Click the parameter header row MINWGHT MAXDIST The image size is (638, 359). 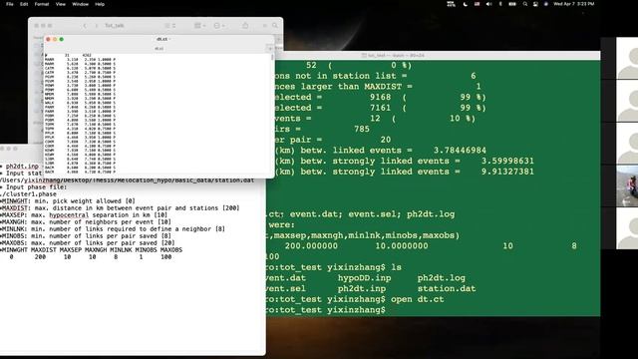click(x=92, y=249)
